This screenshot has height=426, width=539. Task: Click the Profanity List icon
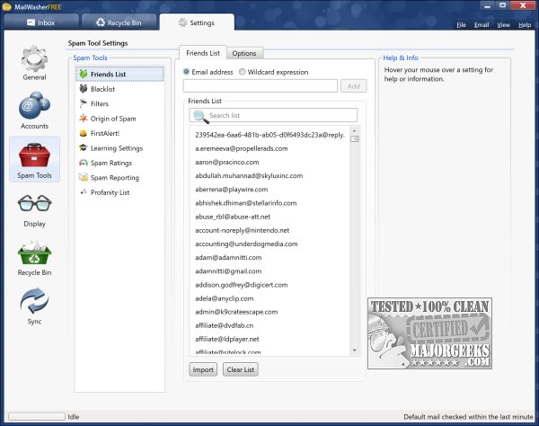[84, 191]
